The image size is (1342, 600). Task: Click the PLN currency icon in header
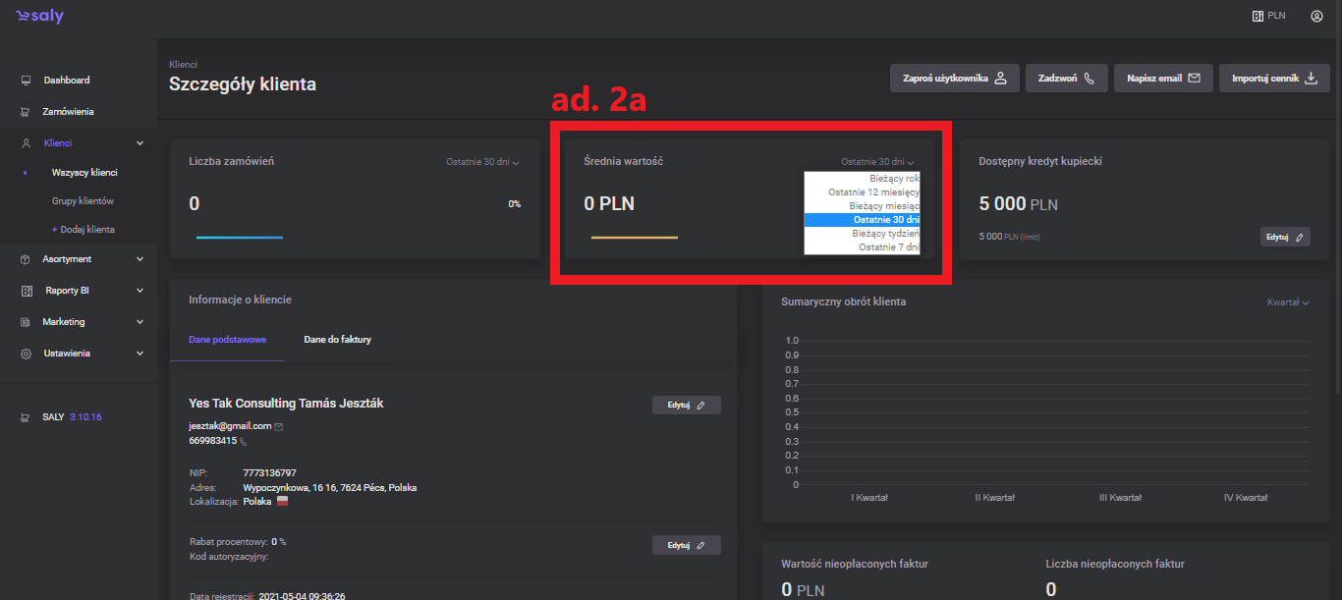(x=1258, y=17)
